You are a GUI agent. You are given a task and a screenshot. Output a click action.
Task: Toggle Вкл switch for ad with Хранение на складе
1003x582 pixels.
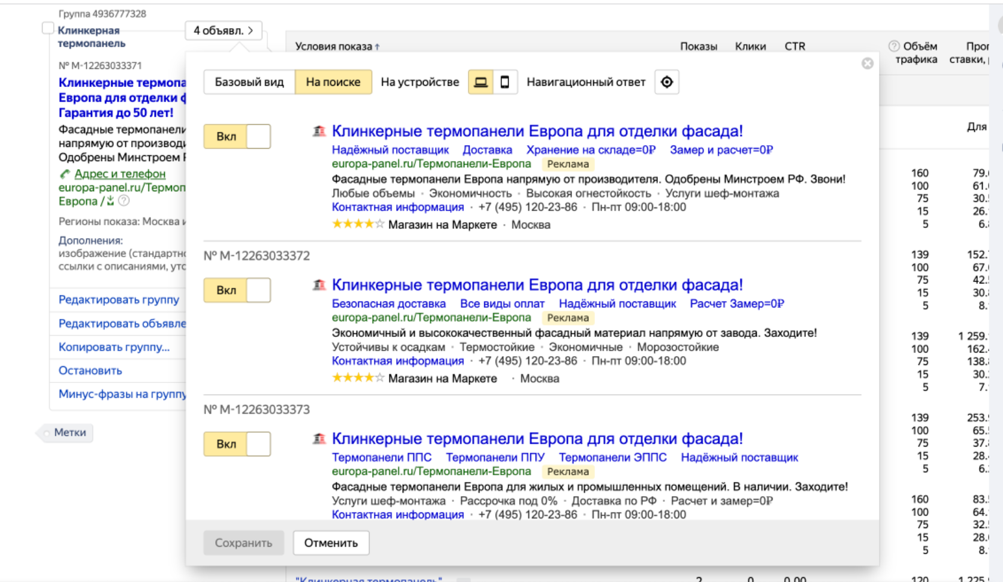[237, 137]
